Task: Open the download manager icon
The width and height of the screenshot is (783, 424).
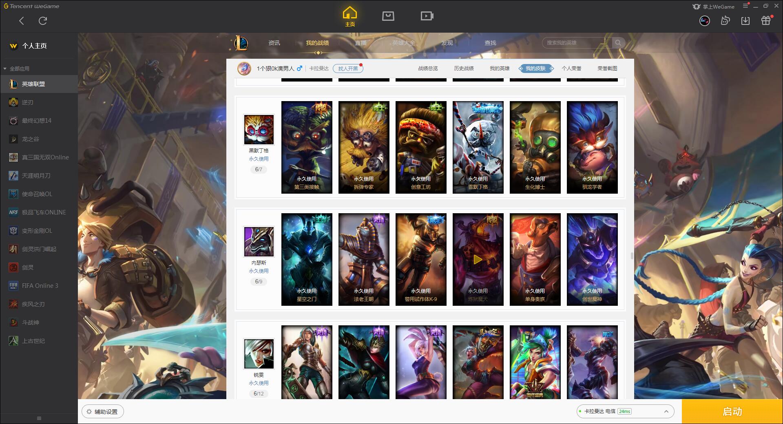Action: (x=745, y=20)
